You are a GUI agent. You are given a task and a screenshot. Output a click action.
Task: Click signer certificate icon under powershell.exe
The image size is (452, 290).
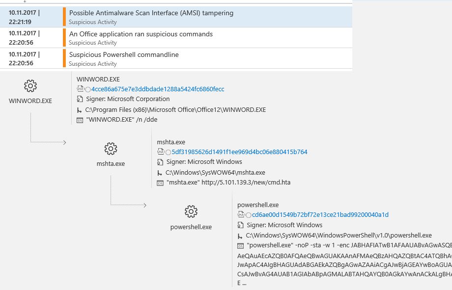240,225
